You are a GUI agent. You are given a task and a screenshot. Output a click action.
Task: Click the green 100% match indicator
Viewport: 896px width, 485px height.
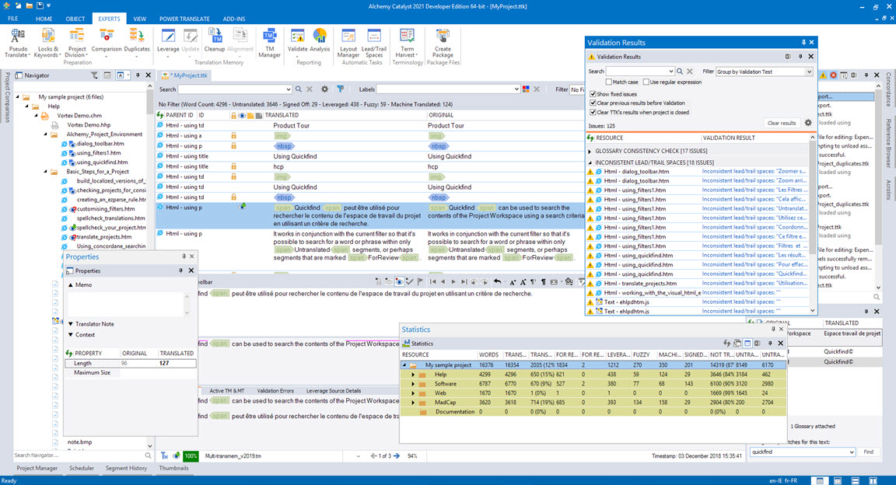(x=191, y=456)
